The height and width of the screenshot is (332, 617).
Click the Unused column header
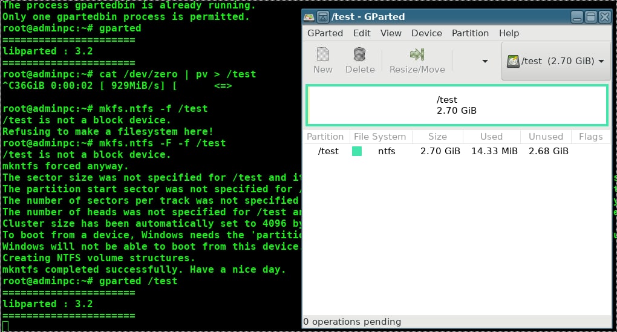546,137
